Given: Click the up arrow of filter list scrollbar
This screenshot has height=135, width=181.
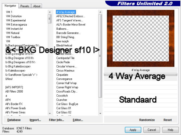Looking at the screenshot, I should pos(100,12).
